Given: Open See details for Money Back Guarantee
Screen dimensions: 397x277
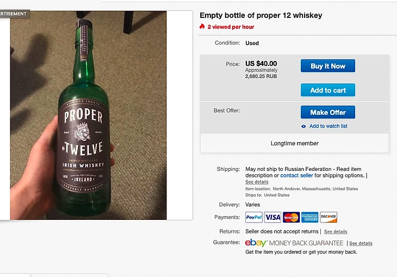Looking at the screenshot, I should tap(361, 243).
